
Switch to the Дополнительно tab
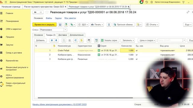tap(77, 35)
